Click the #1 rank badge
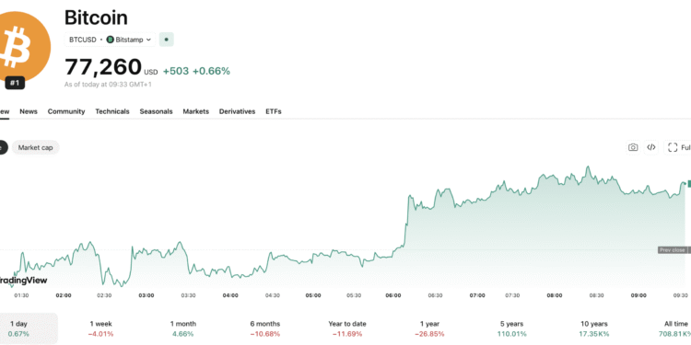Viewport: 691px width, 345px height. pos(15,83)
